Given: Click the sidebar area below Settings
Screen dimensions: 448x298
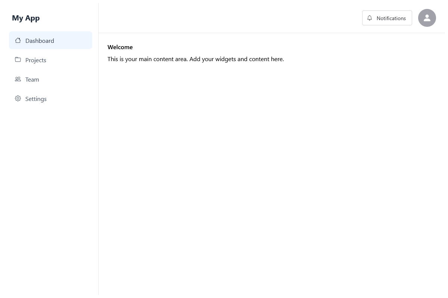Looking at the screenshot, I should click(49, 186).
